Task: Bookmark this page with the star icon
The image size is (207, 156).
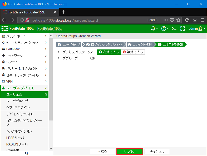Action: click(x=178, y=20)
